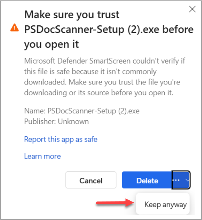Image resolution: width=202 pixels, height=220 pixels.
Task: Open the three-dots more options button
Action: pos(176,180)
